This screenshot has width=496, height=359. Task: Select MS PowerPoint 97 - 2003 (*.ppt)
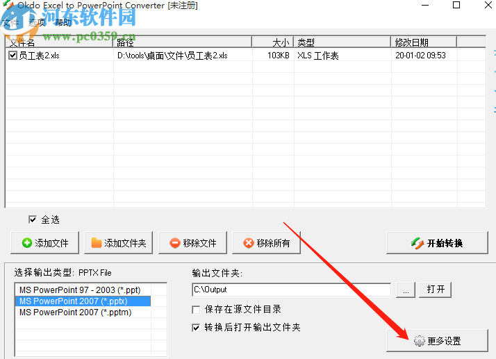[x=83, y=290]
